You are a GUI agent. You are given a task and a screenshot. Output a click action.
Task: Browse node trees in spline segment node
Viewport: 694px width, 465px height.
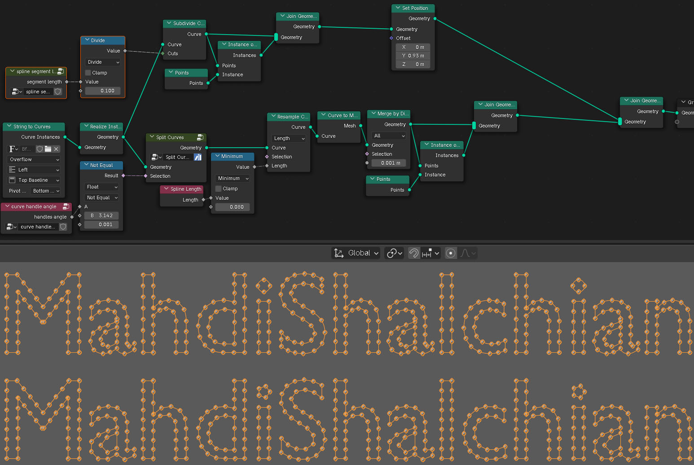[x=17, y=92]
